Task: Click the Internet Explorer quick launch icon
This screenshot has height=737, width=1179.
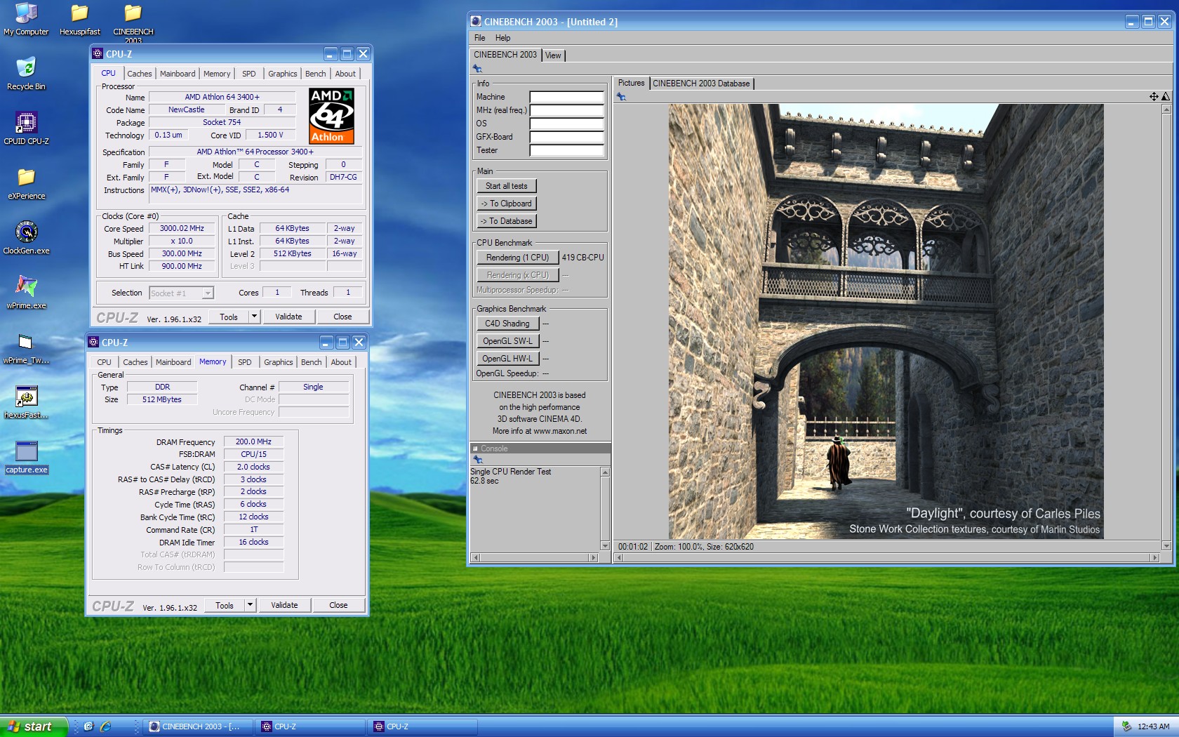Action: point(106,726)
